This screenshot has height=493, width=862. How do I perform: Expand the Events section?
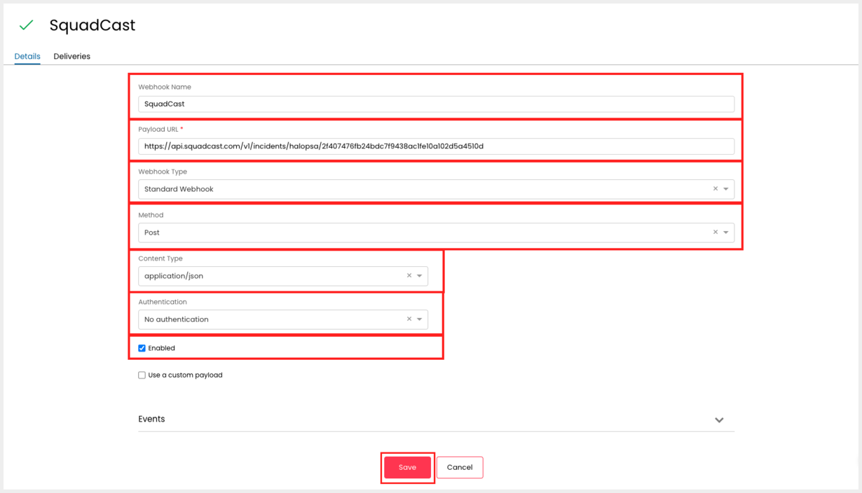click(719, 419)
